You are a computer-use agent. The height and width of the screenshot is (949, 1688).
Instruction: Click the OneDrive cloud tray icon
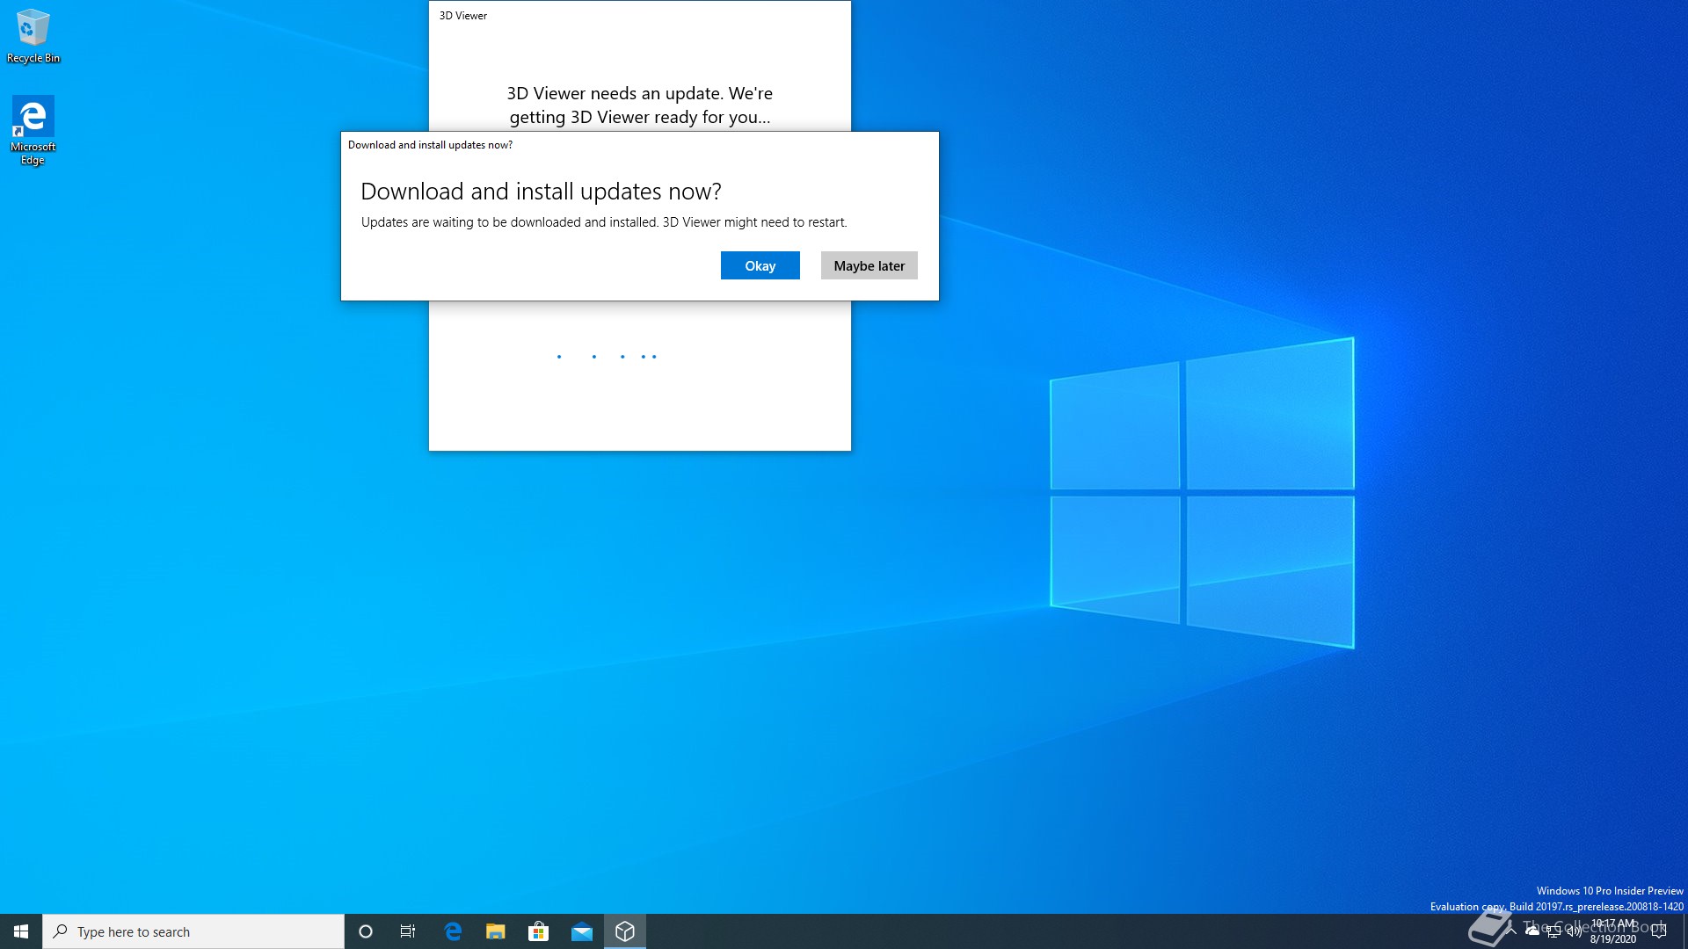pos(1532,931)
